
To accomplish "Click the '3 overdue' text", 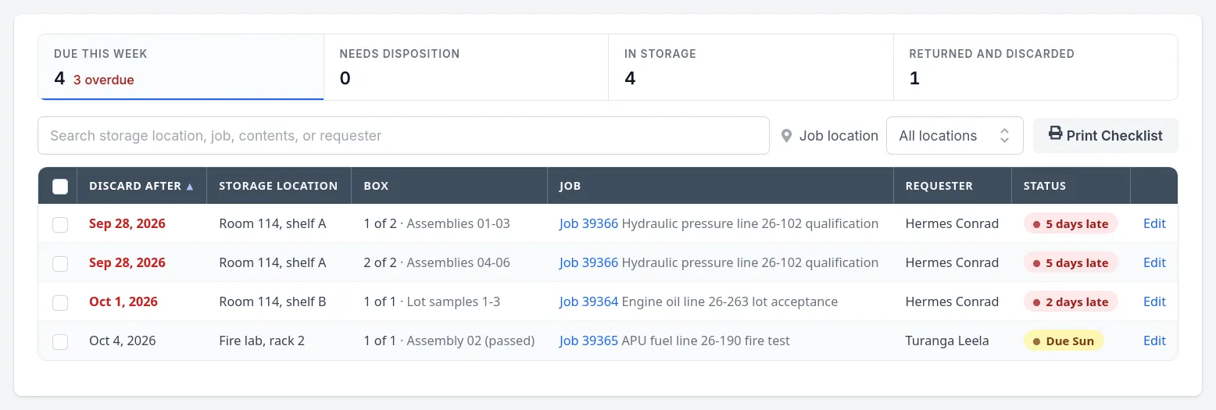I will (x=104, y=80).
